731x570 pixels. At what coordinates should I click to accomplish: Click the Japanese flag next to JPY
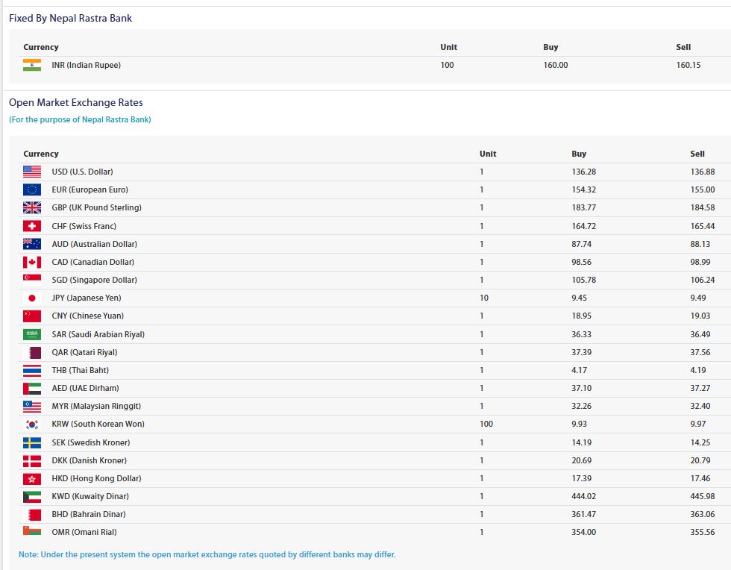[31, 298]
